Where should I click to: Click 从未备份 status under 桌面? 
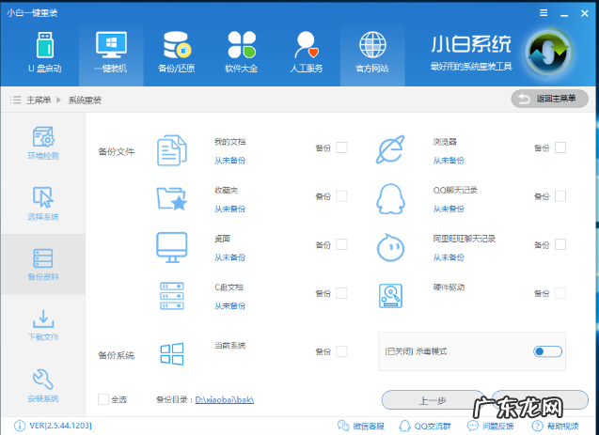coord(229,257)
